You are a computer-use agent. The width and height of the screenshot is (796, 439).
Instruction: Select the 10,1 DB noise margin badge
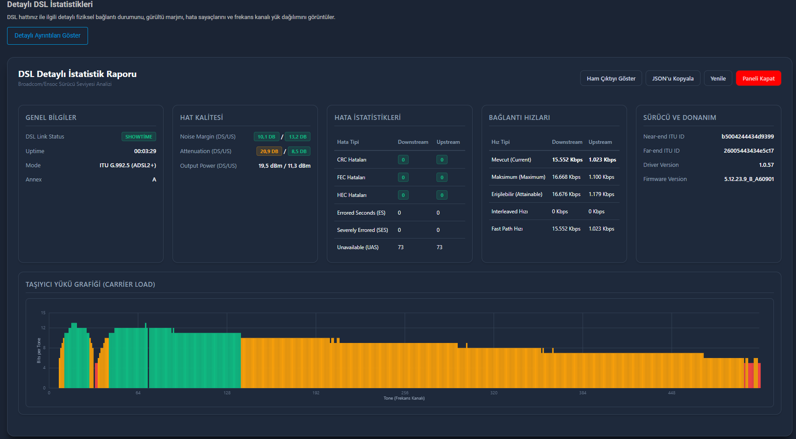[x=266, y=137]
